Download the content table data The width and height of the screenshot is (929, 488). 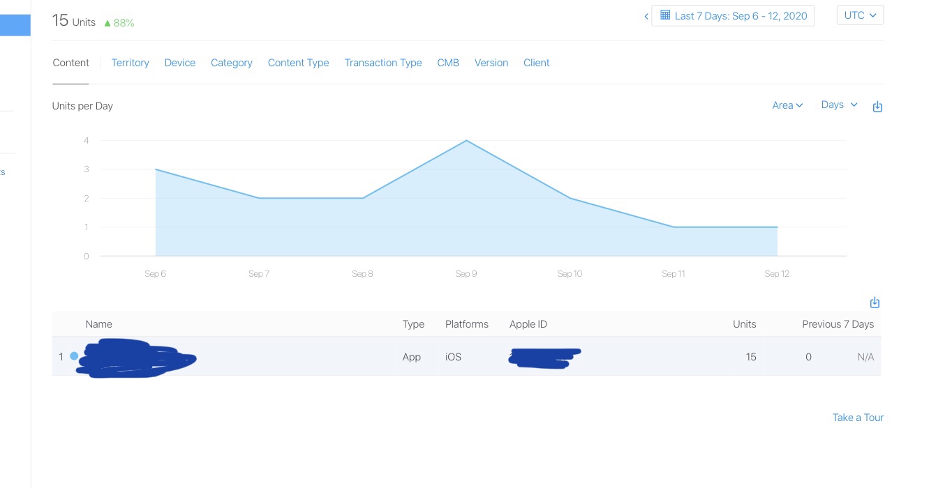875,303
